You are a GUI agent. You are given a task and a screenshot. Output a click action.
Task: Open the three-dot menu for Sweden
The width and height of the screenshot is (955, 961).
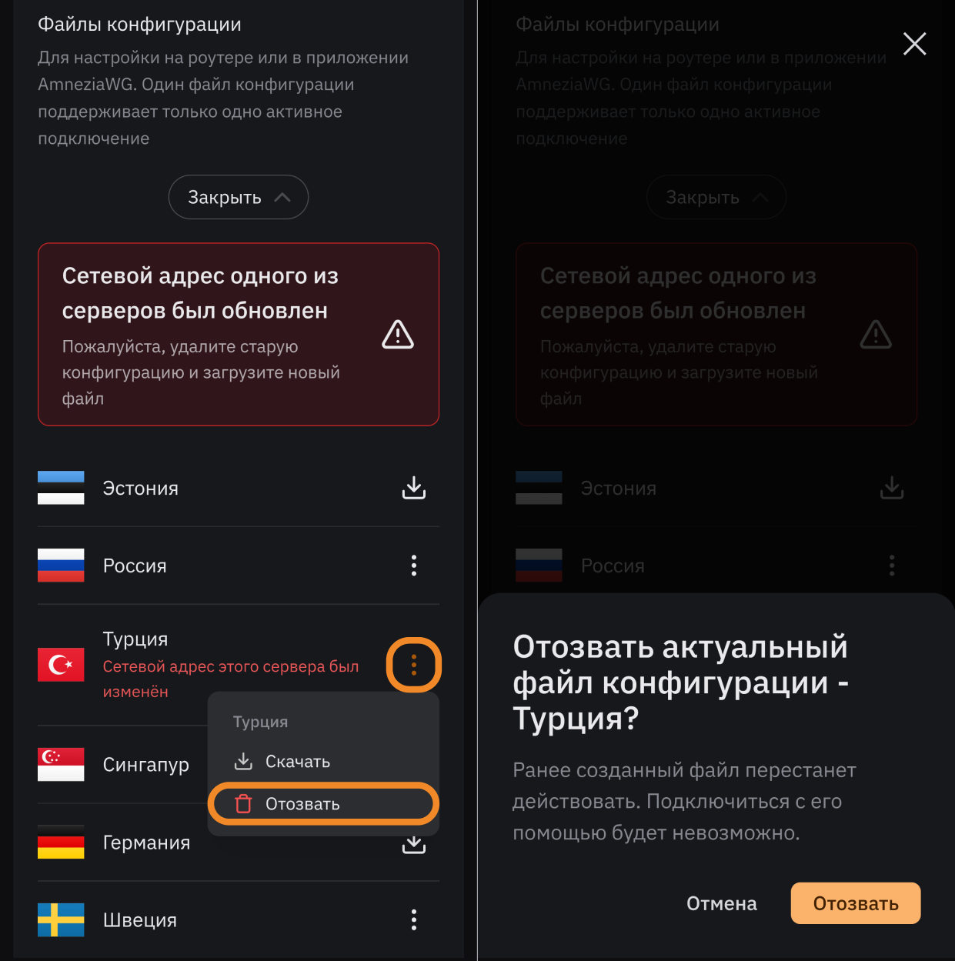(x=414, y=919)
